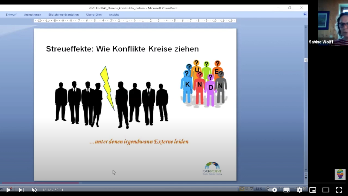Start PowerPoint slideshow view button

click(251, 189)
